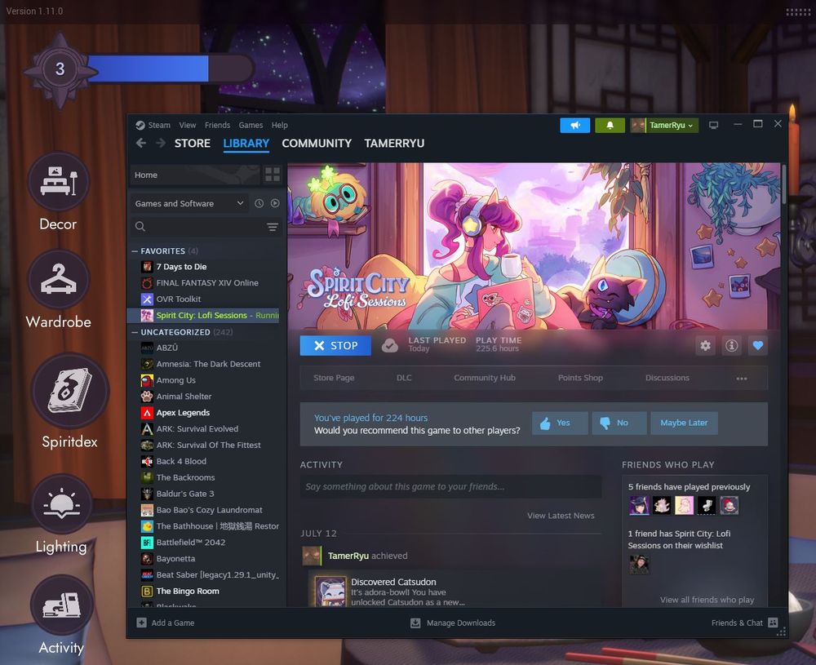Sort library by recent activity clock icon
This screenshot has width=816, height=665.
(x=259, y=203)
